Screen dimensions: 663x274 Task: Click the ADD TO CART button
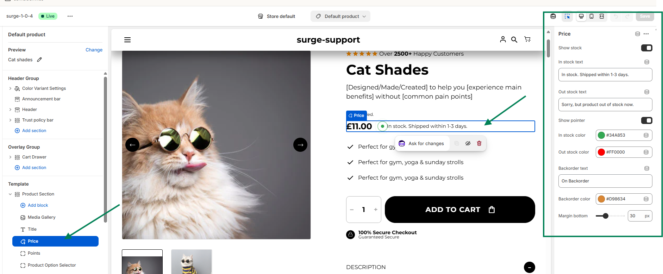[x=460, y=210]
